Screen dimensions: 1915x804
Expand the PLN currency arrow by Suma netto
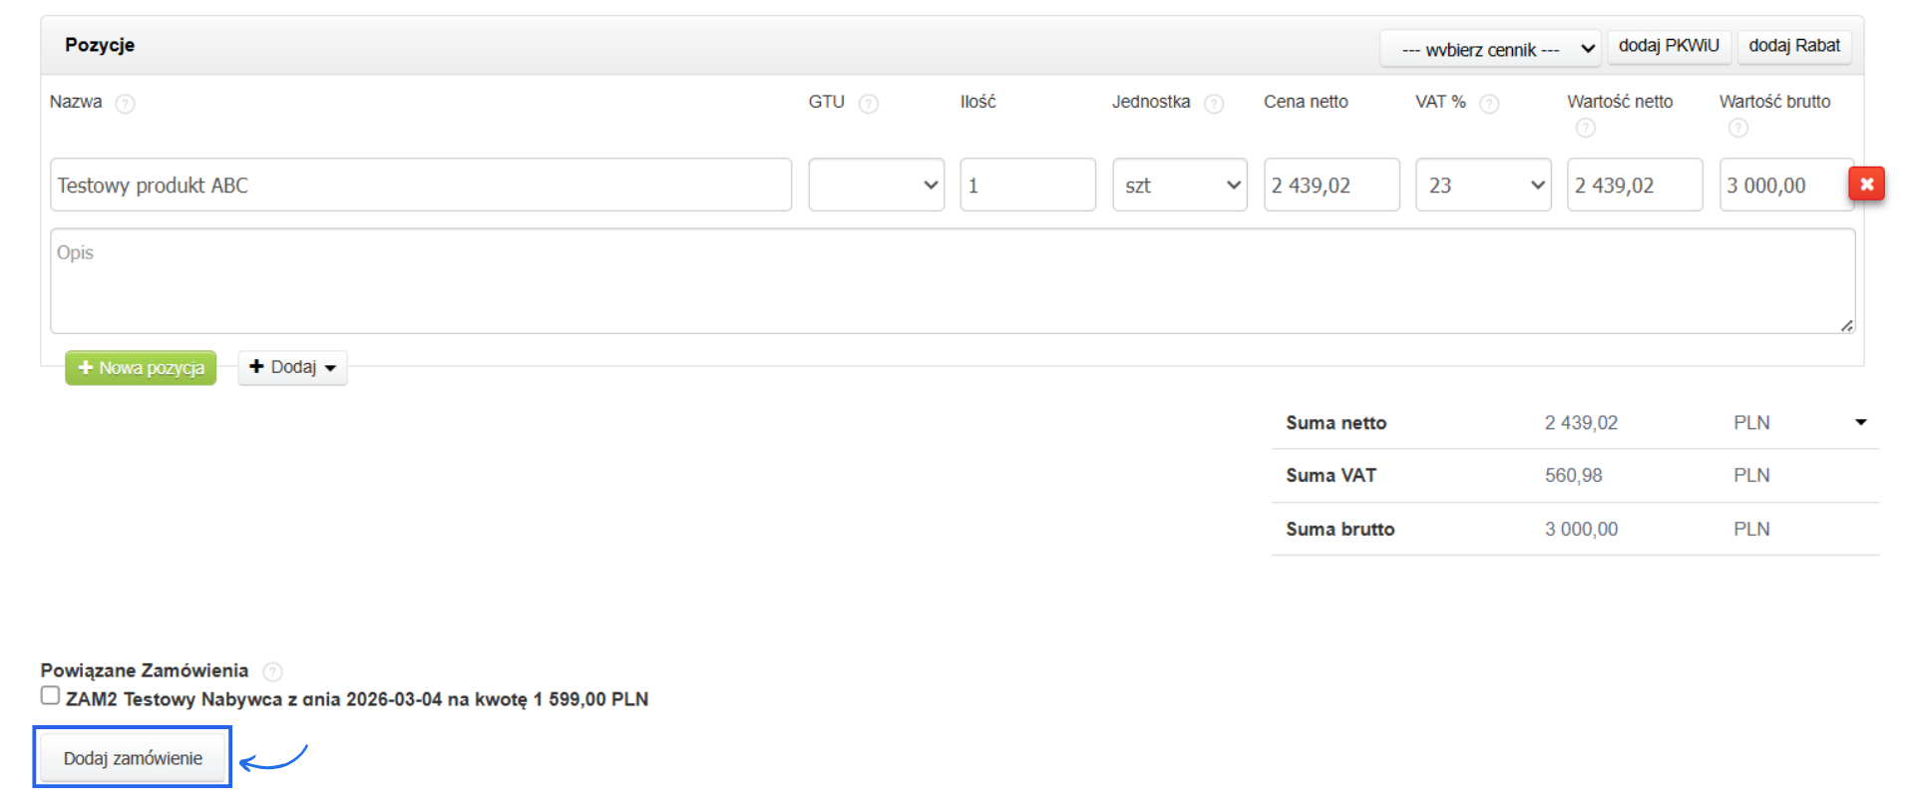(x=1860, y=422)
